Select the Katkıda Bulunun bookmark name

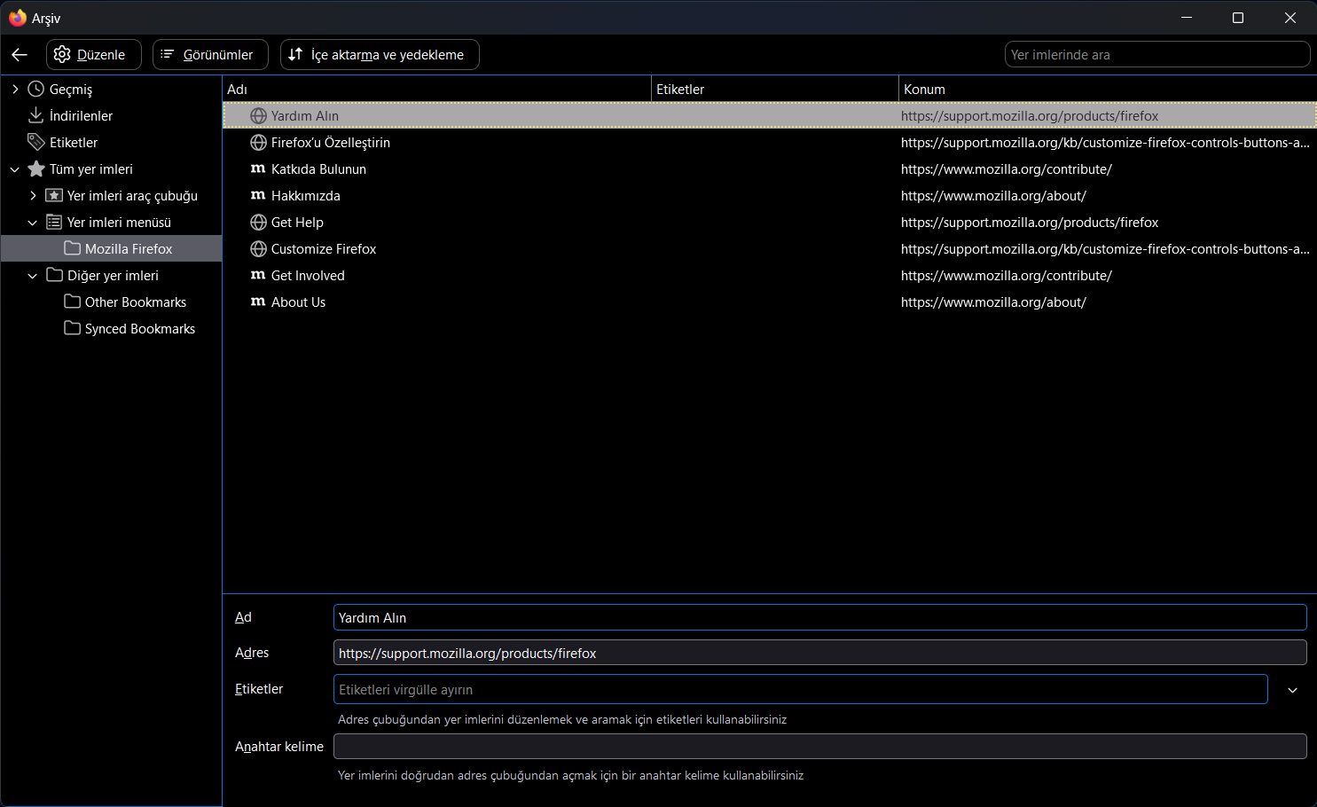tap(318, 169)
